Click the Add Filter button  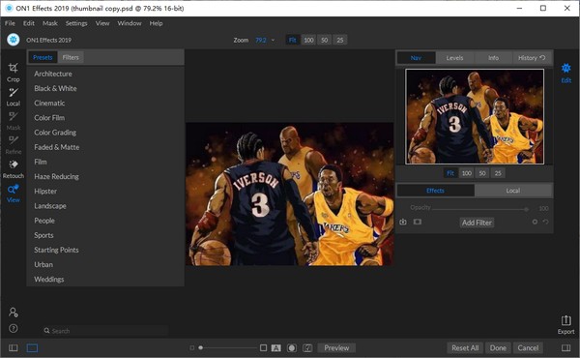pos(477,223)
